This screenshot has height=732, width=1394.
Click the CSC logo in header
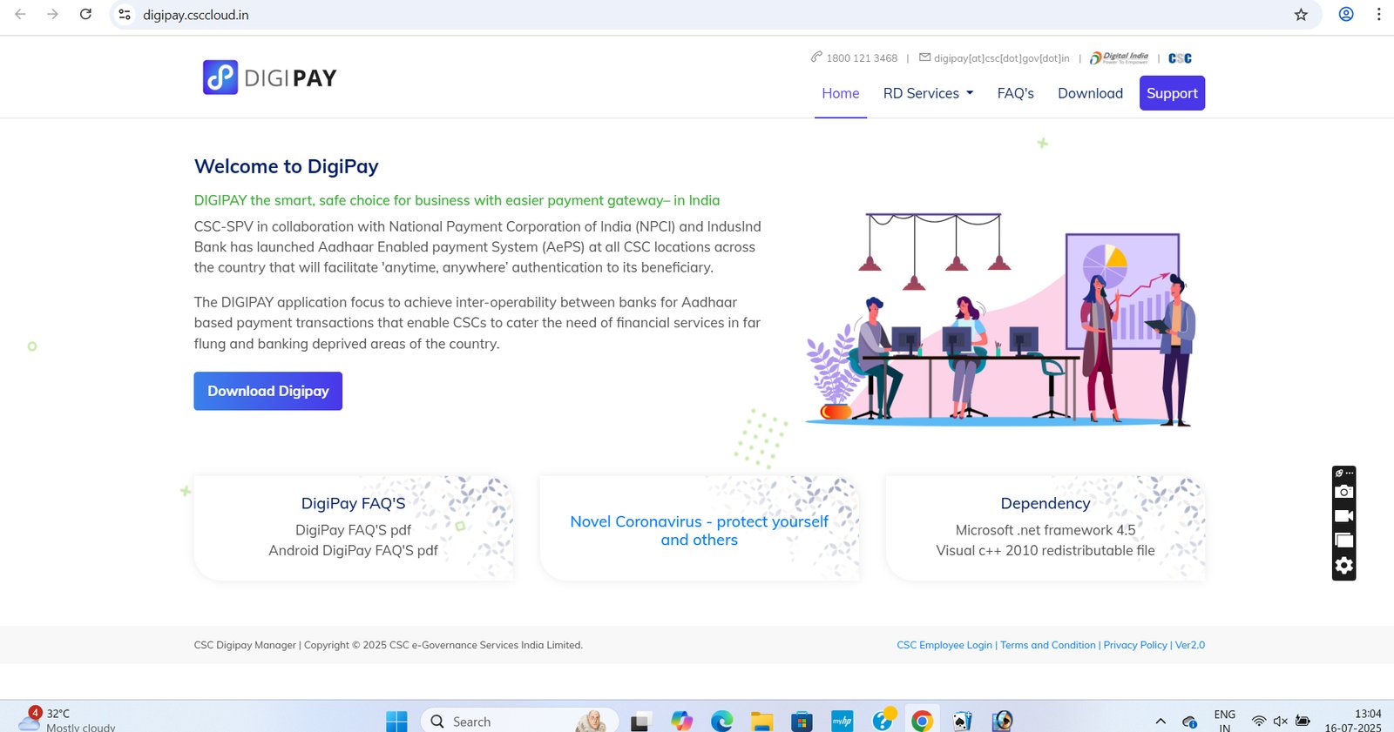click(1180, 58)
